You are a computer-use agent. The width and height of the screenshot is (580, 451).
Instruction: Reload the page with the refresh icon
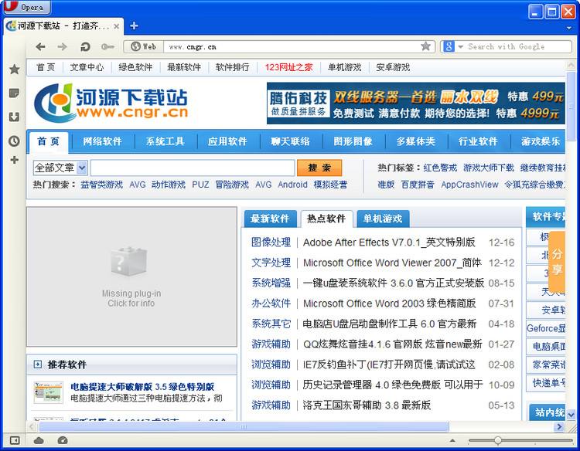(85, 46)
